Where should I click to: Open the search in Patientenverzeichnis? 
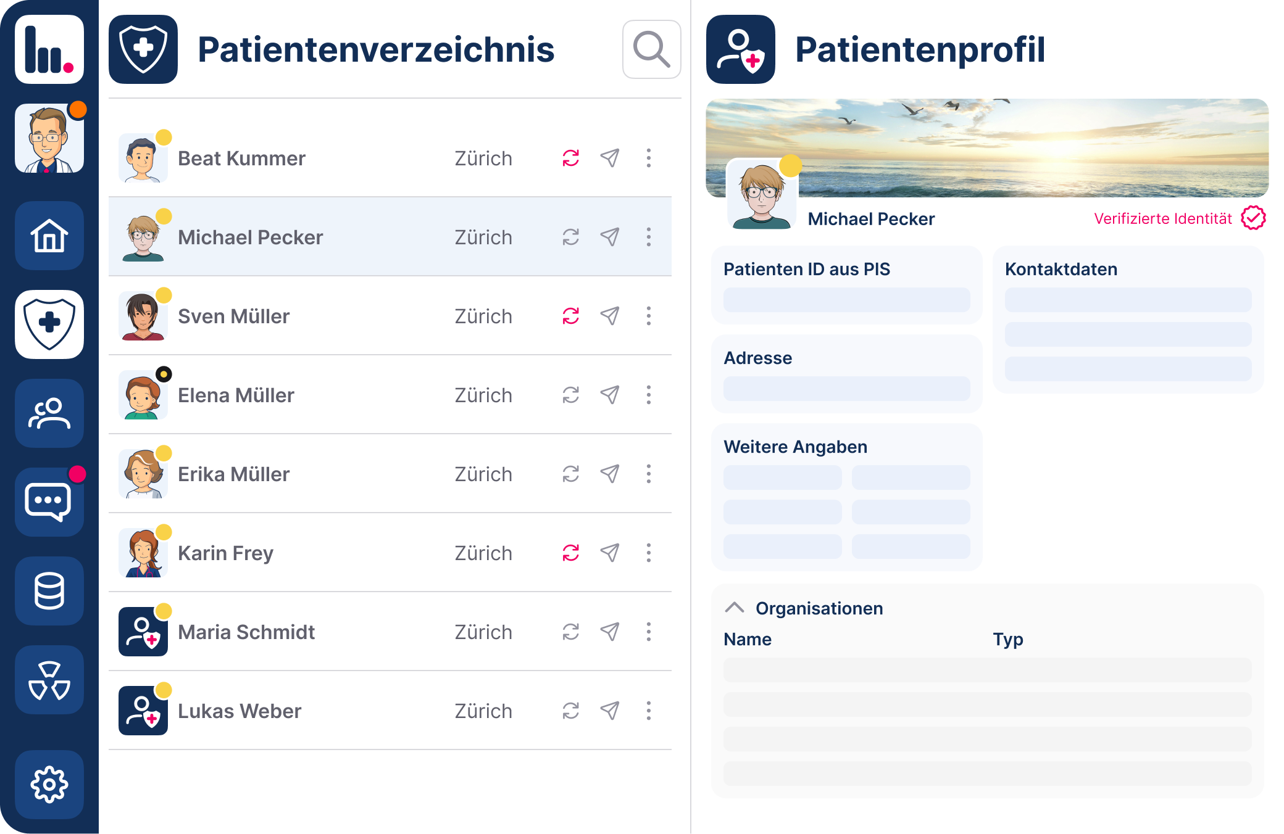click(651, 49)
